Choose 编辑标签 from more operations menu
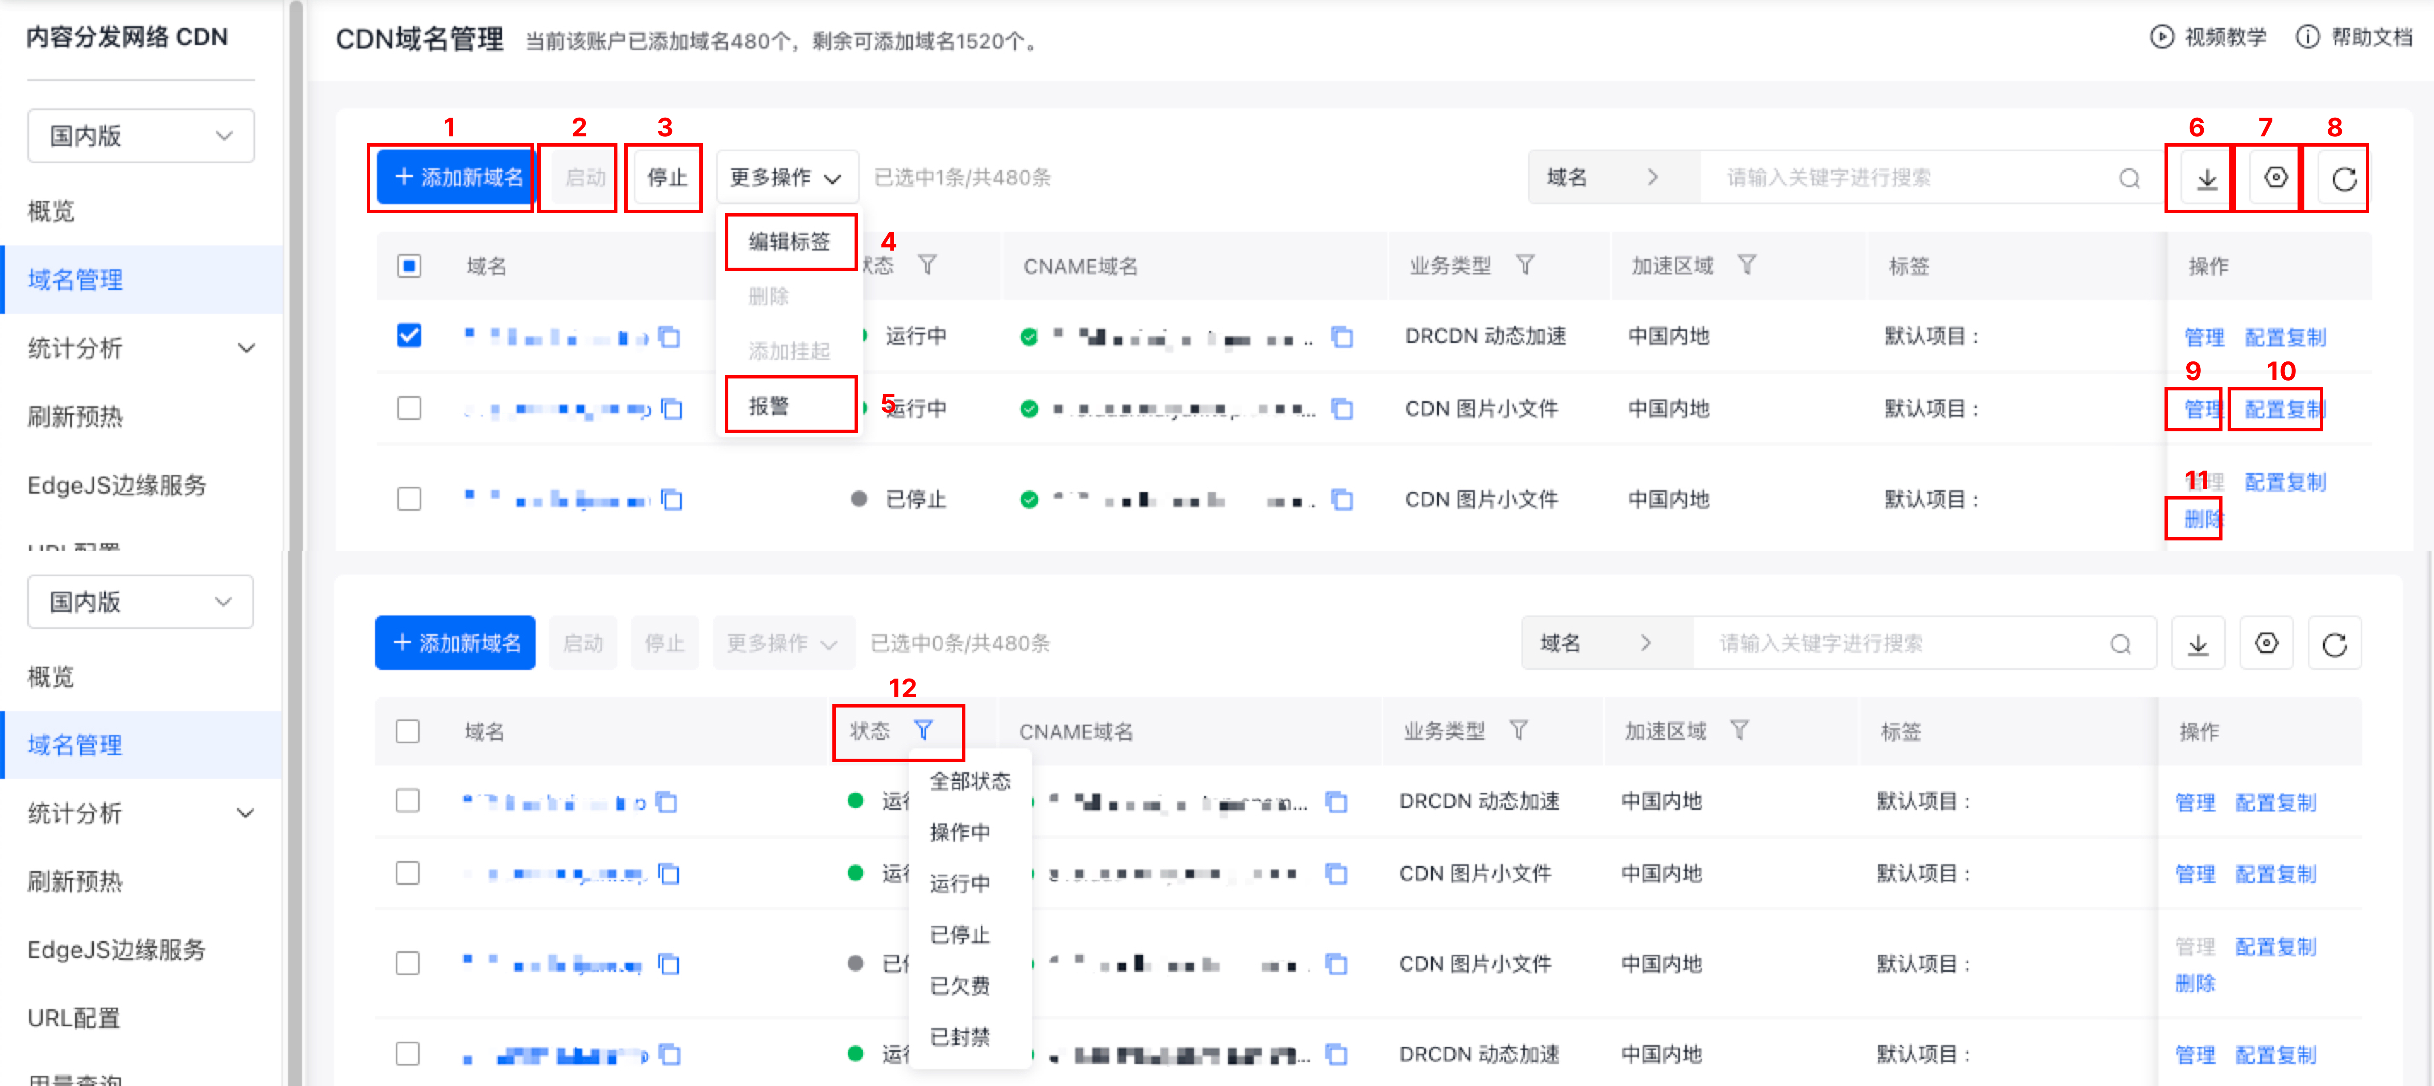2434x1086 pixels. tap(789, 243)
